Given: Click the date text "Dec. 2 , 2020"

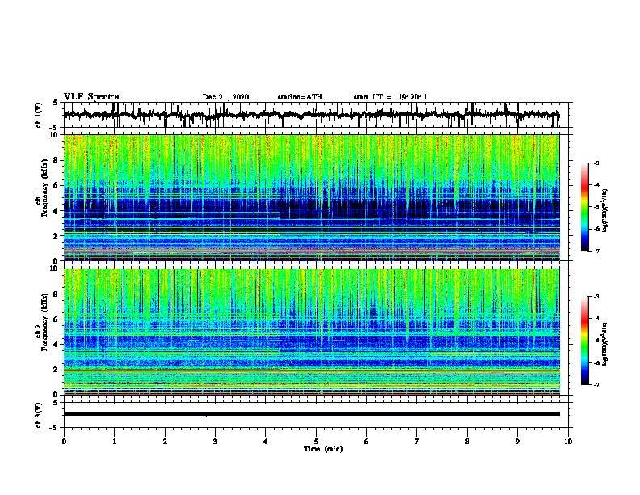Looking at the screenshot, I should [225, 97].
